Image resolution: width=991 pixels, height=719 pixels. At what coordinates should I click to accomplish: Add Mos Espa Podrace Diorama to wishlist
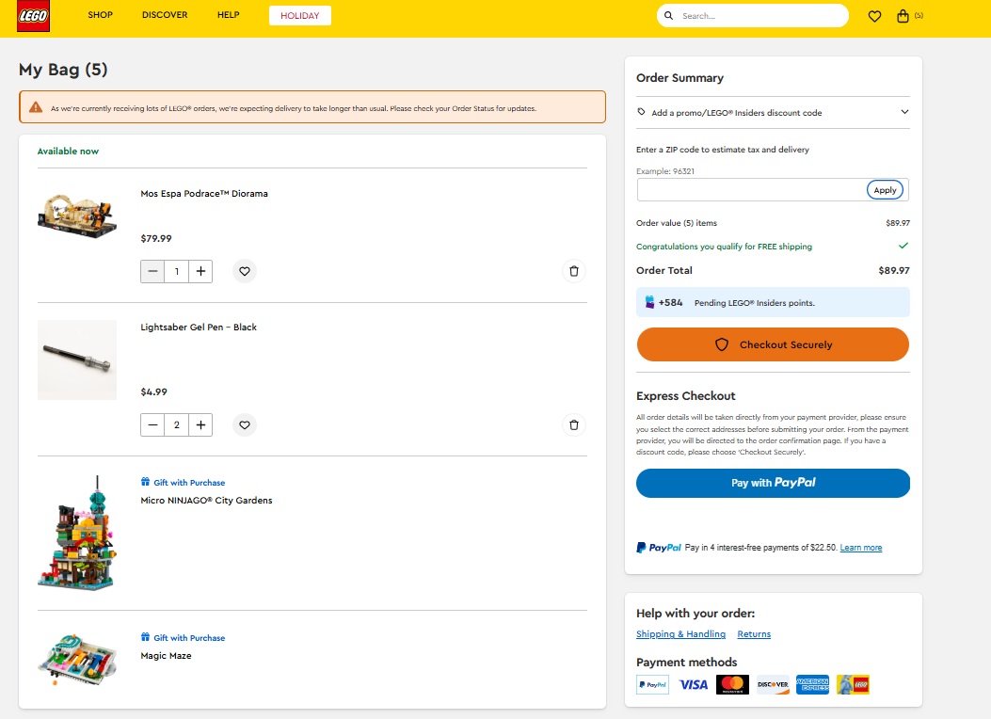245,271
